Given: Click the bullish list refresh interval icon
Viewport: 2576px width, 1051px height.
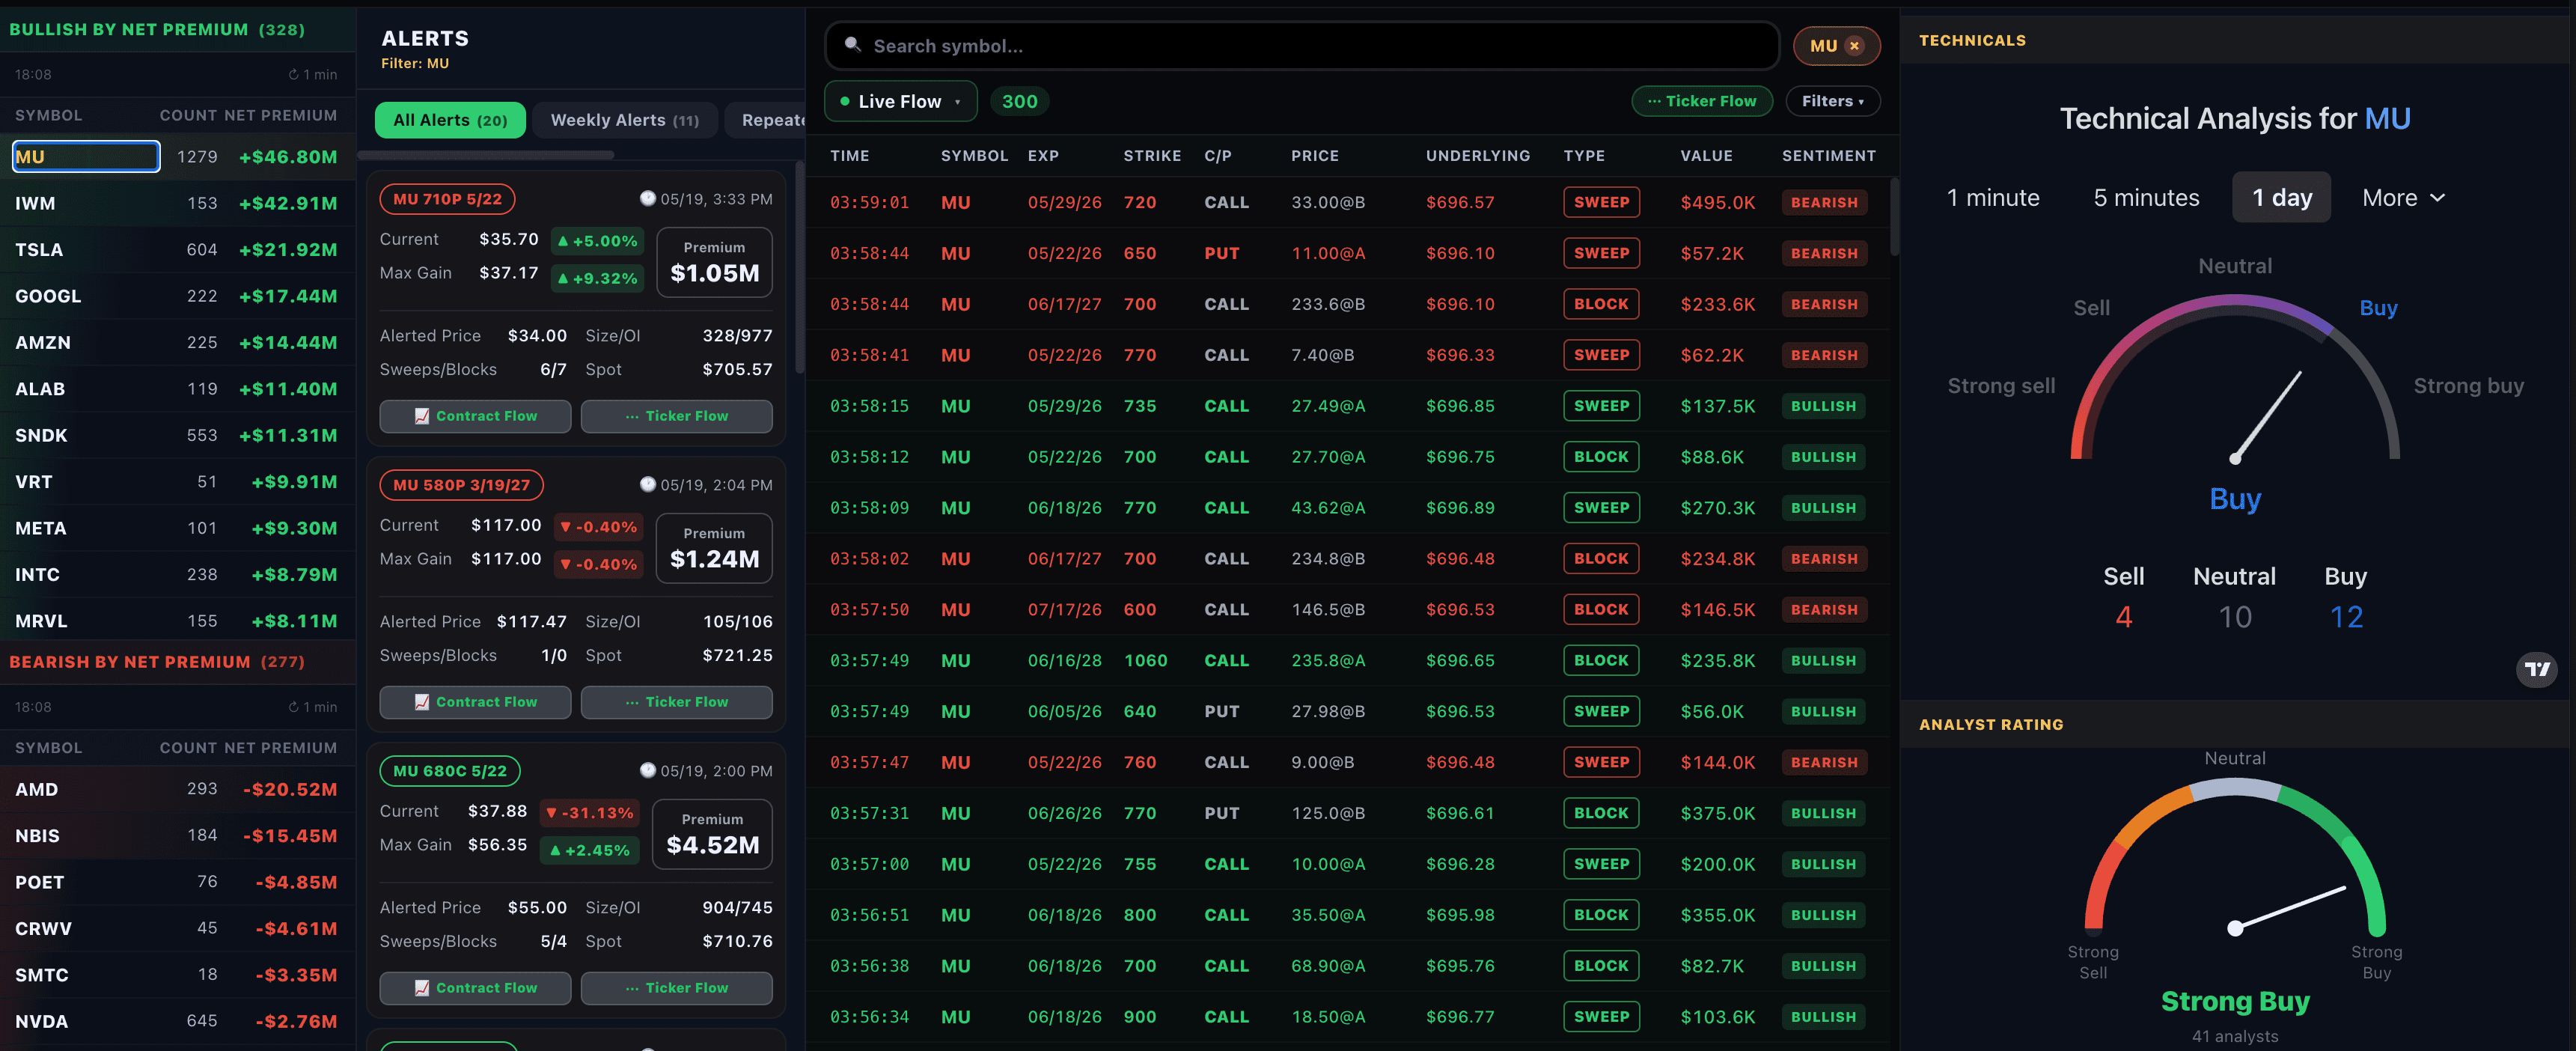Looking at the screenshot, I should 293,74.
